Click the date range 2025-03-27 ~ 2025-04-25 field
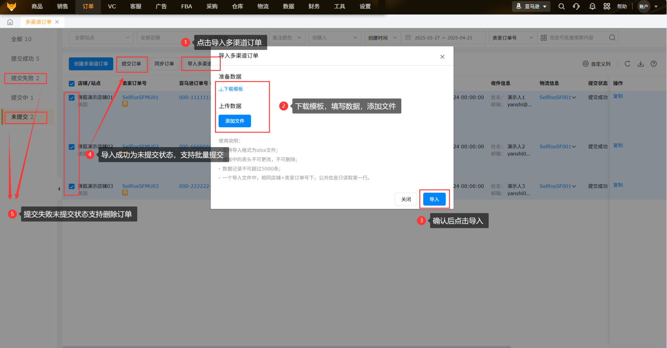667x348 pixels. click(444, 37)
